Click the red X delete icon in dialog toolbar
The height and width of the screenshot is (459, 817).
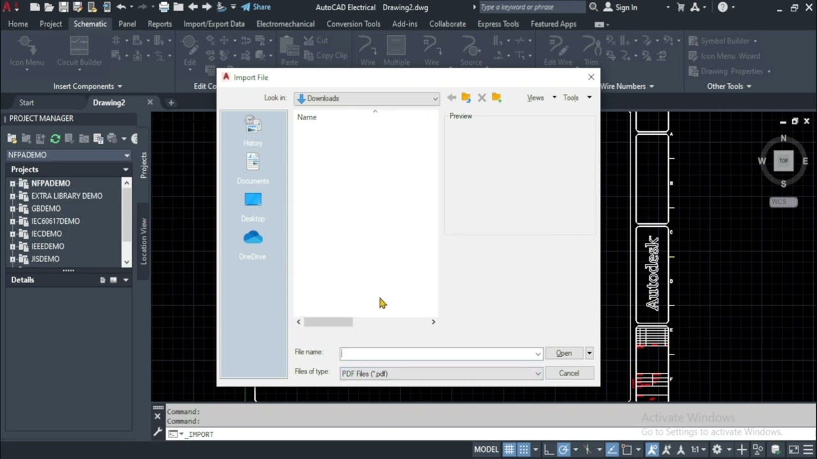click(482, 98)
